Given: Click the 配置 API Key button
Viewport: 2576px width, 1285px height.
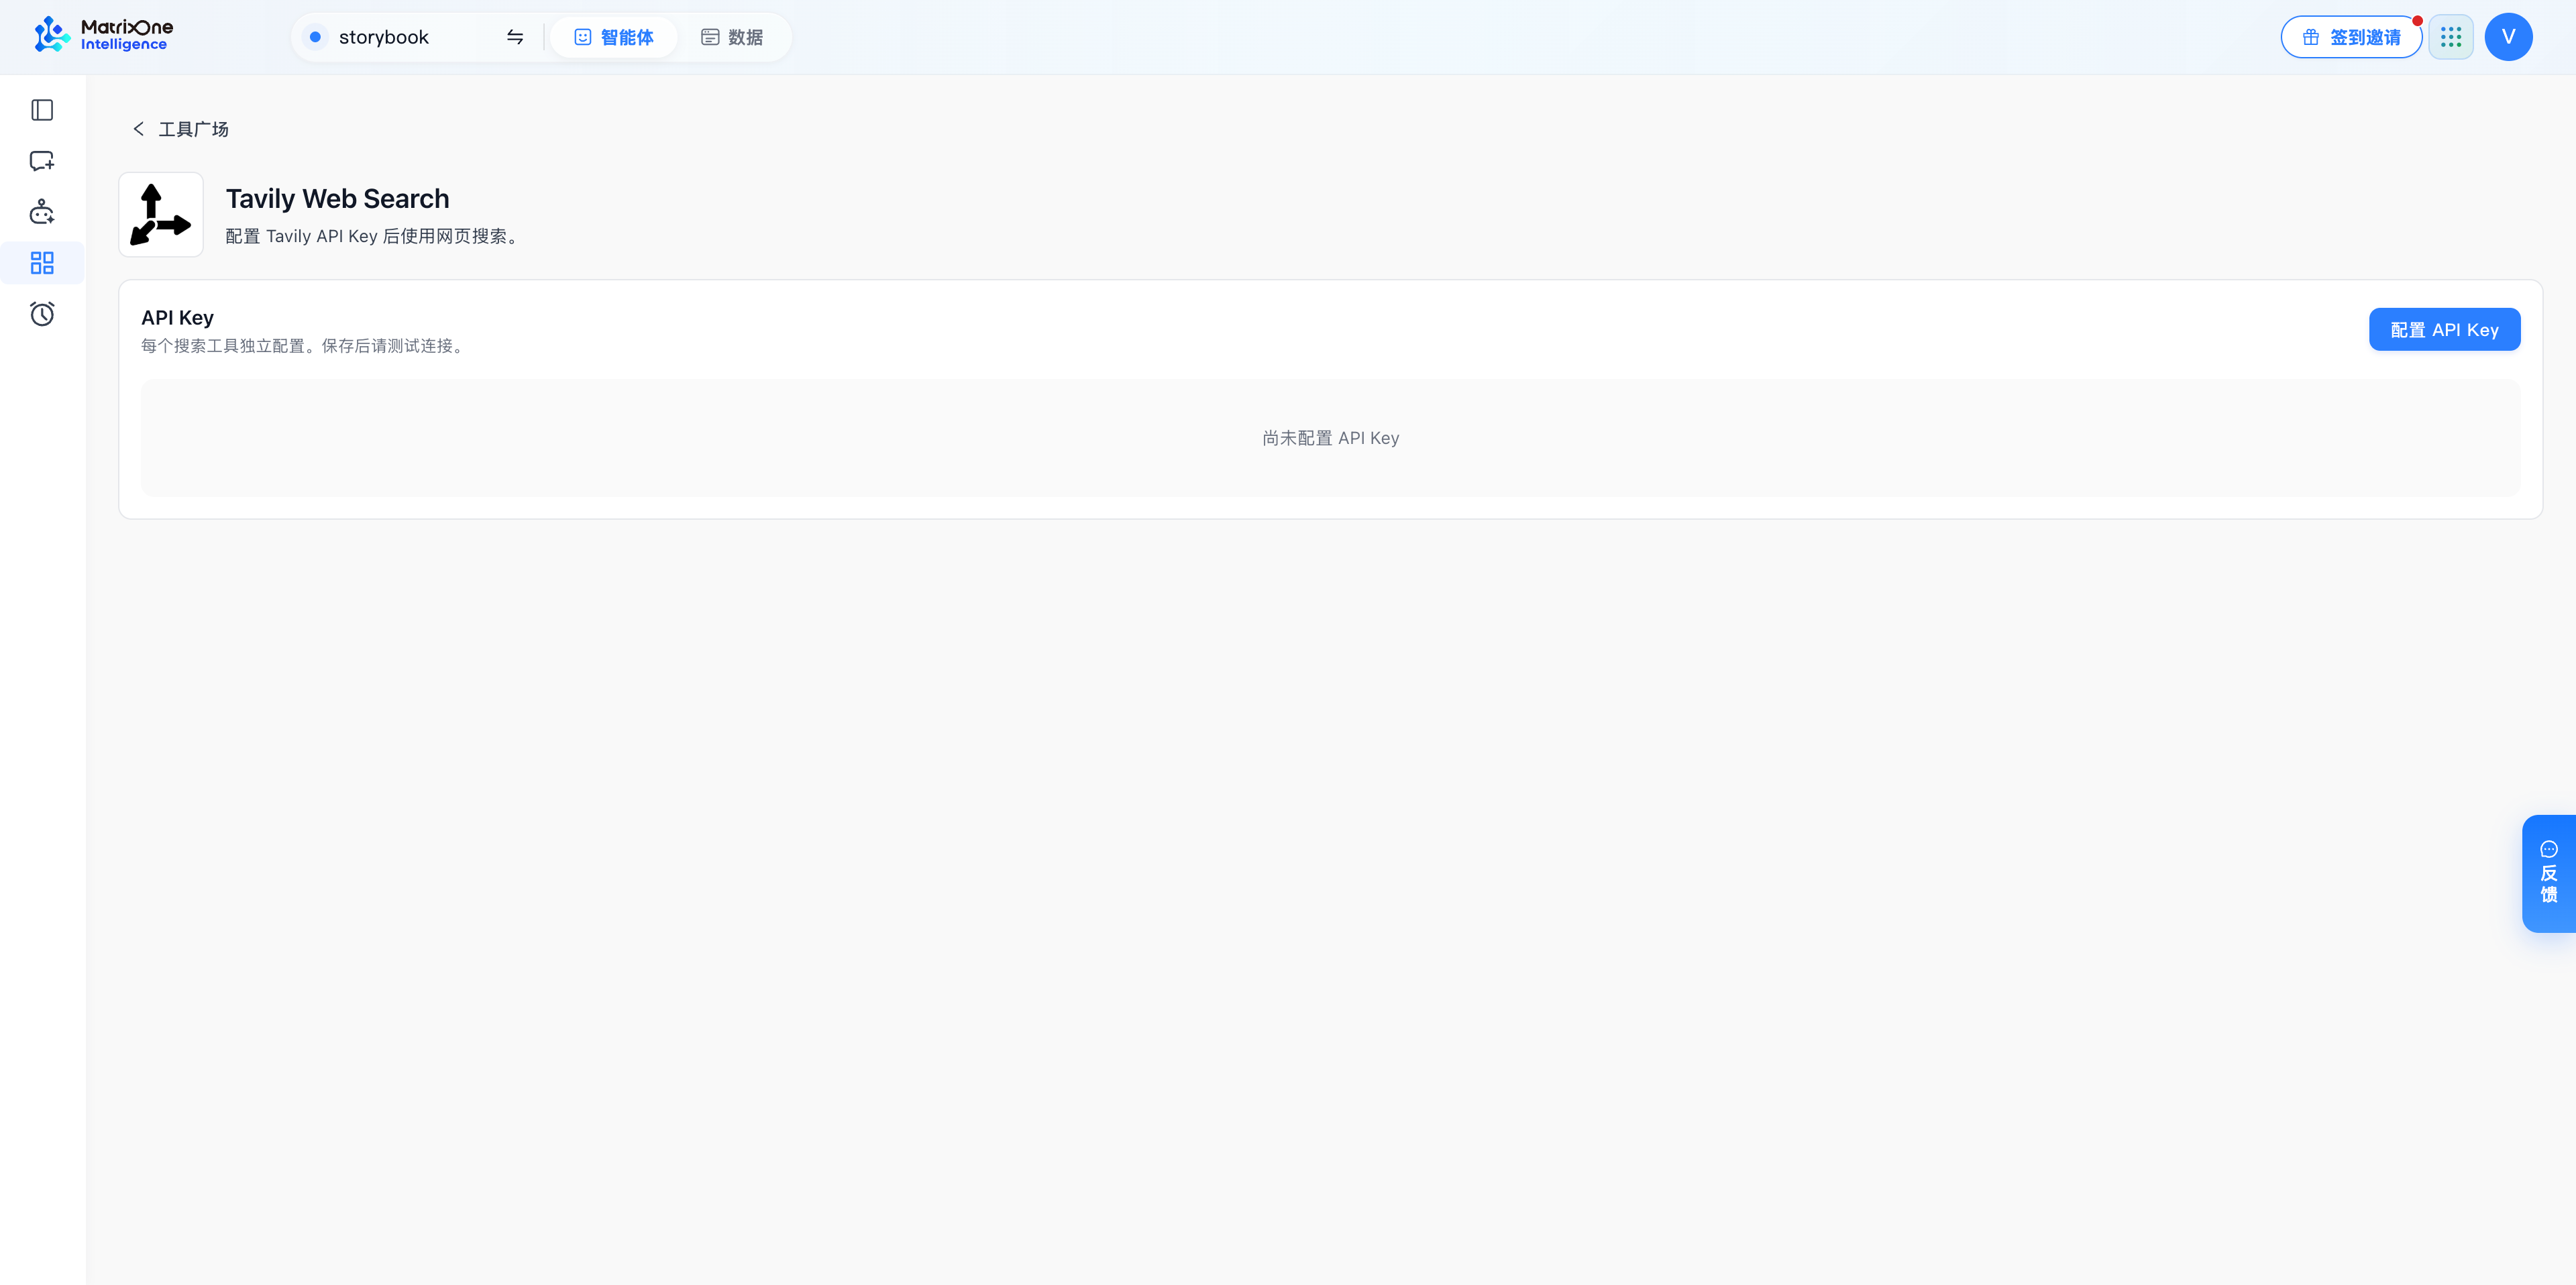Looking at the screenshot, I should coord(2444,329).
